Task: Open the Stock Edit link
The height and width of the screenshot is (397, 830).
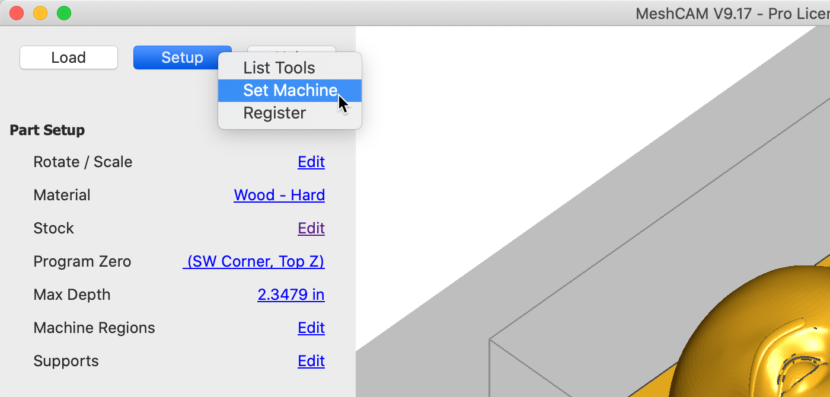Action: (x=311, y=228)
